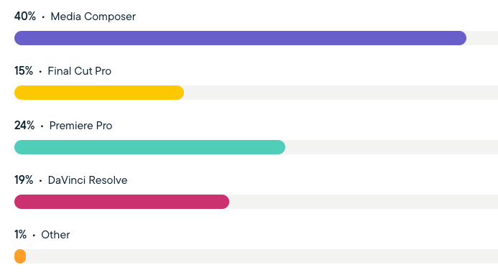Select the Final Cut Pro label
The height and width of the screenshot is (275, 498).
[79, 71]
